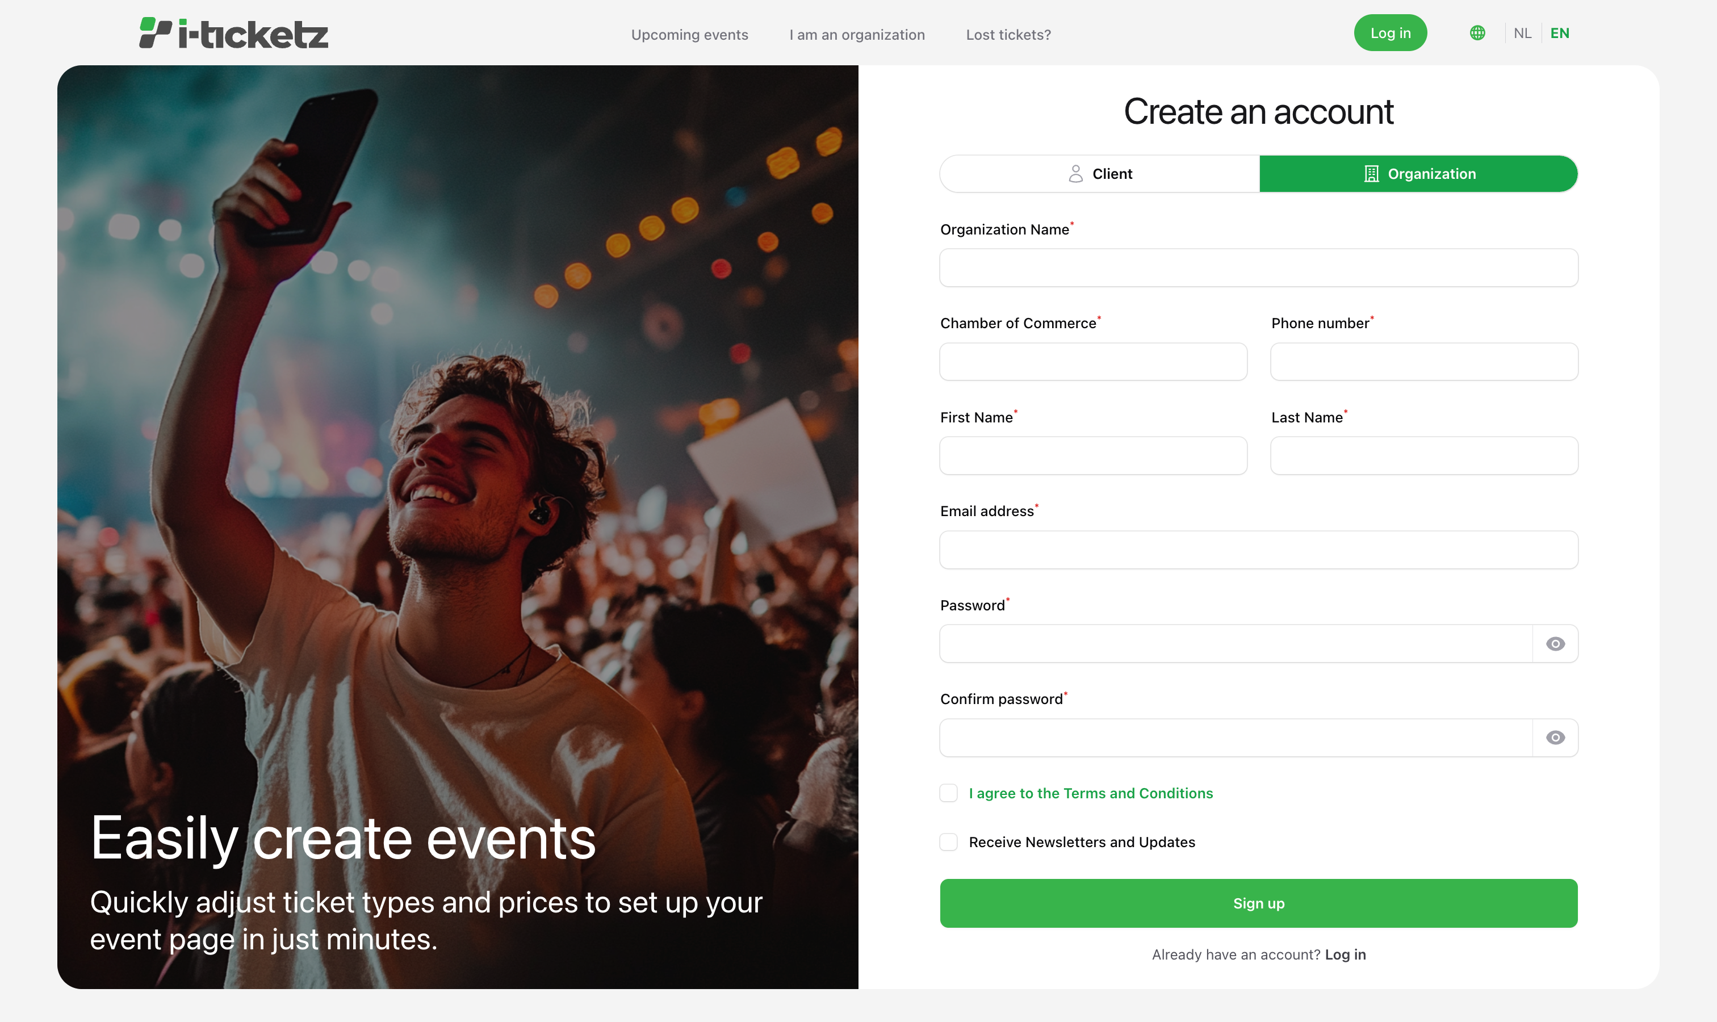Click the i-ticketz logo
This screenshot has width=1717, height=1022.
[x=233, y=33]
